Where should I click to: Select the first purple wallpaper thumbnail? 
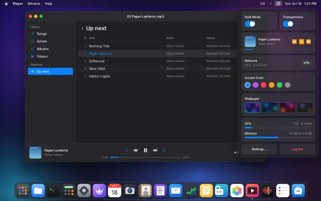tap(252, 108)
